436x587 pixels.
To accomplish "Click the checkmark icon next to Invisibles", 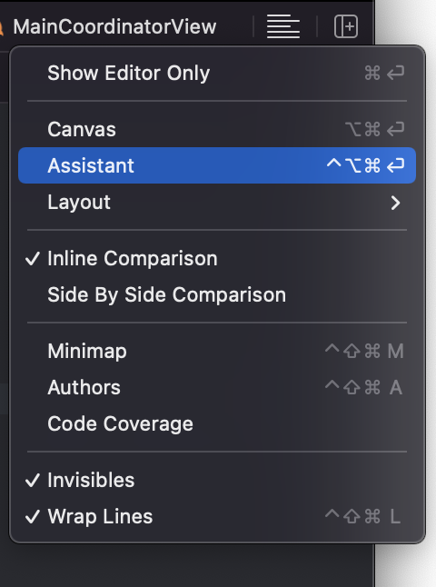I will (33, 481).
